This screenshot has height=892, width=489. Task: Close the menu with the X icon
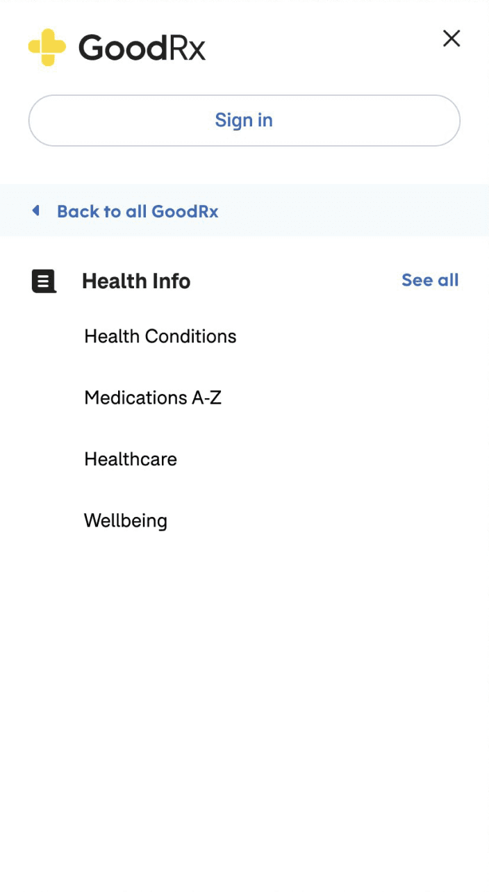[451, 38]
